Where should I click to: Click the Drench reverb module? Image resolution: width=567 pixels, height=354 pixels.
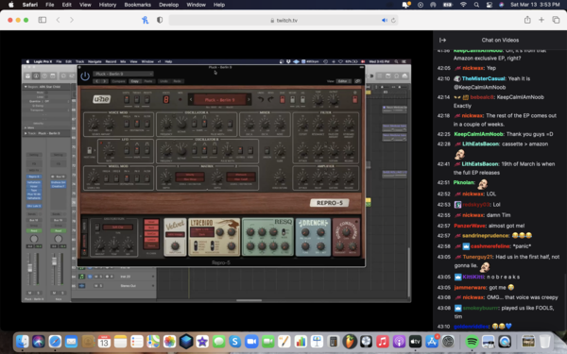pos(313,237)
